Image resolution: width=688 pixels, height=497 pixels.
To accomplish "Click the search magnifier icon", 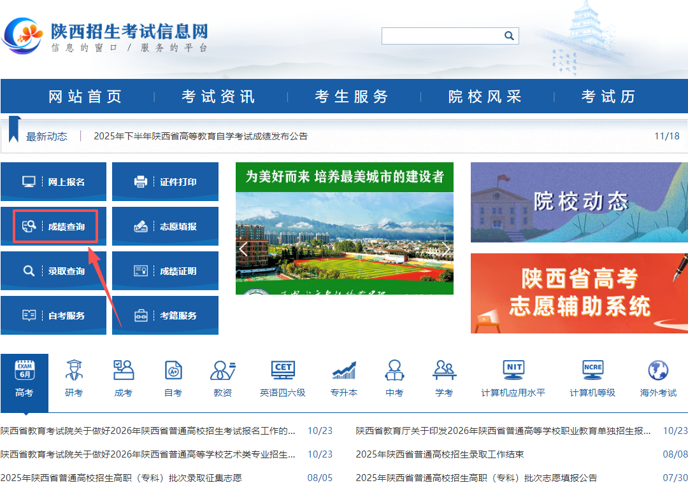I will [x=509, y=36].
